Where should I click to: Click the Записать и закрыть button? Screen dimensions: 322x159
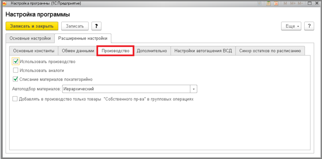32,26
